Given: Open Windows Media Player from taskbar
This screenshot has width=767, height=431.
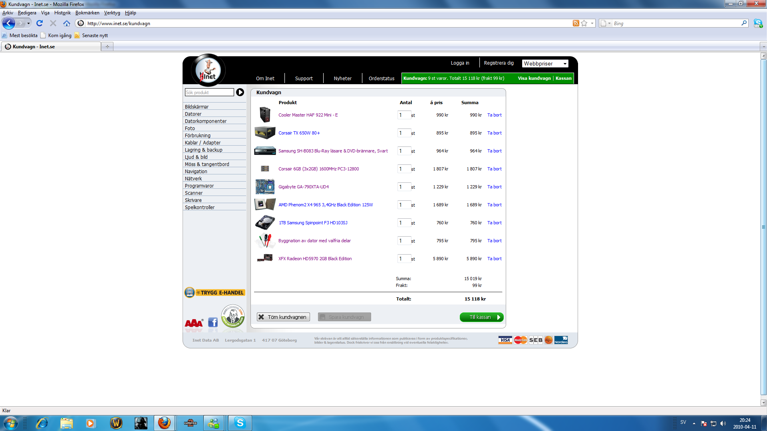Looking at the screenshot, I should (x=90, y=423).
